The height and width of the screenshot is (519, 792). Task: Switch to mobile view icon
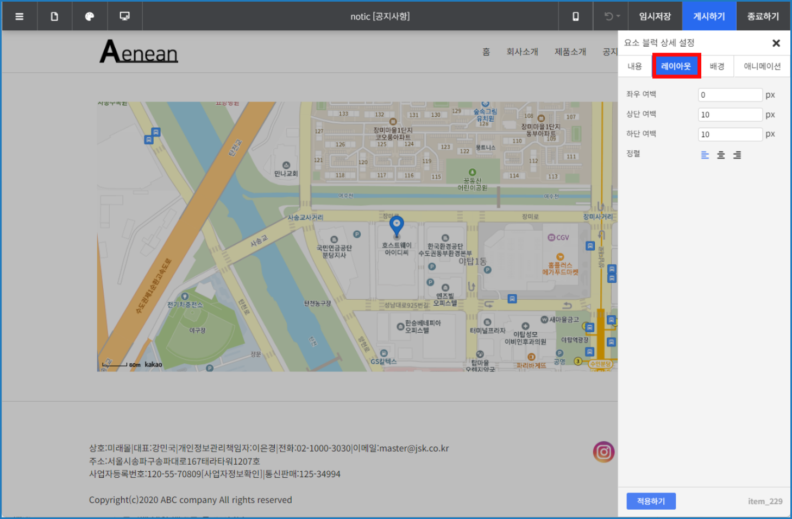(576, 16)
